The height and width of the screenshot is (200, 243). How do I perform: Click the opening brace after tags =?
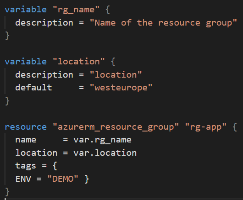55,166
